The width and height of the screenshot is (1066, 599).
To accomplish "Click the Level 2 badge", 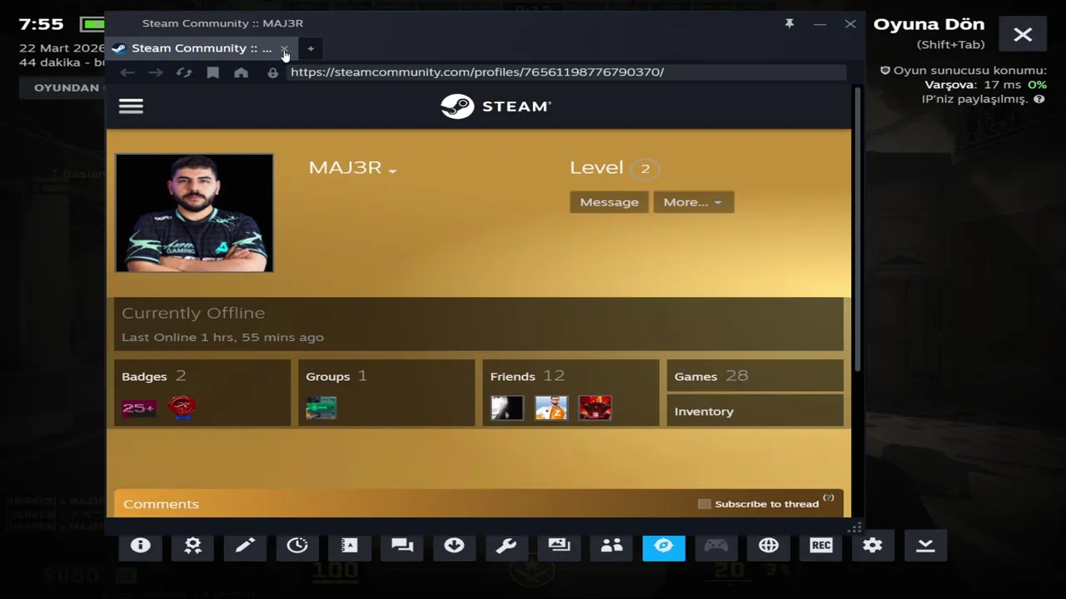I will pyautogui.click(x=645, y=169).
